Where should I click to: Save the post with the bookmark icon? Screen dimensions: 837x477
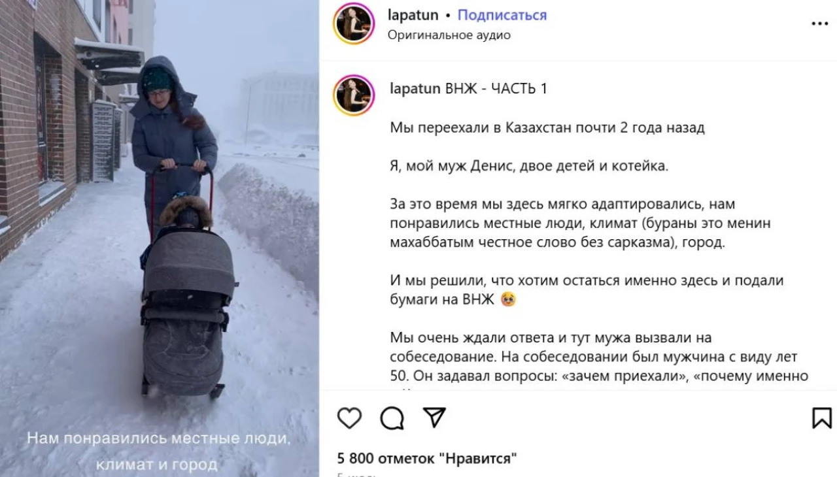(x=821, y=418)
